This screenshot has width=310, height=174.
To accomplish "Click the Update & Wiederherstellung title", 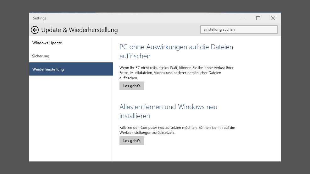I will (x=80, y=30).
